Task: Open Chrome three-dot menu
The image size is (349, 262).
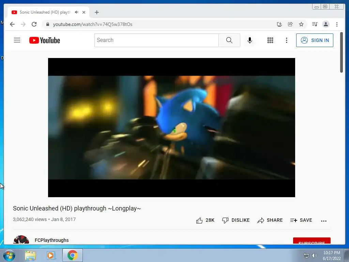Action: click(x=337, y=24)
